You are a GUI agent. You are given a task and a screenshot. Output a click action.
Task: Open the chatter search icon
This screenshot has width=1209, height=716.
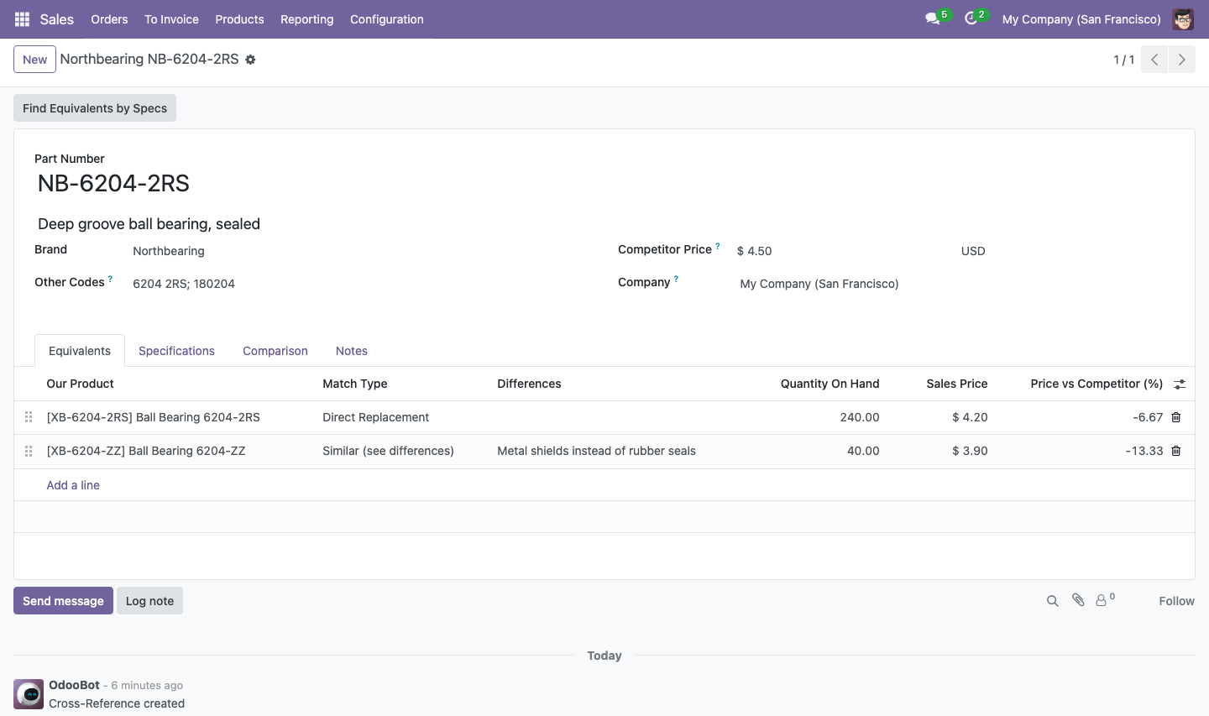(1052, 601)
